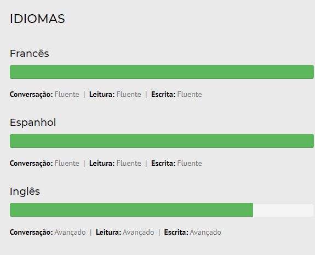Click the Inglês Conversação label

(31, 233)
